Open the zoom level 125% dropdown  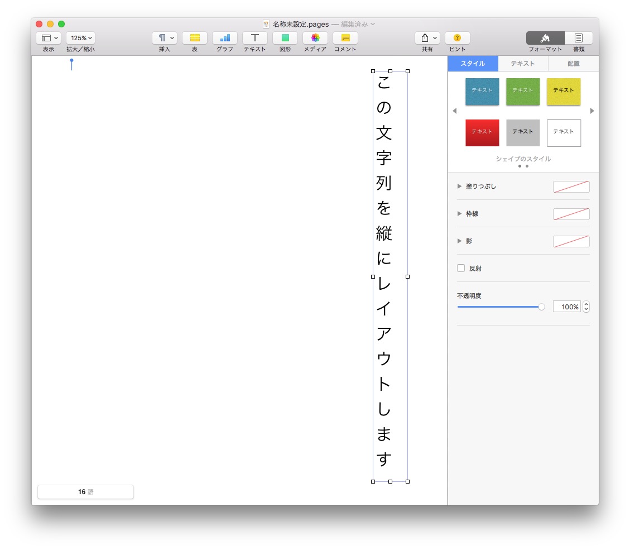pos(81,38)
